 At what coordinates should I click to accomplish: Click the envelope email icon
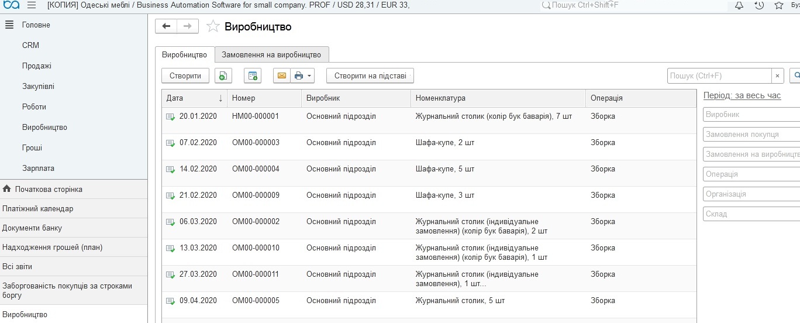[x=281, y=76]
